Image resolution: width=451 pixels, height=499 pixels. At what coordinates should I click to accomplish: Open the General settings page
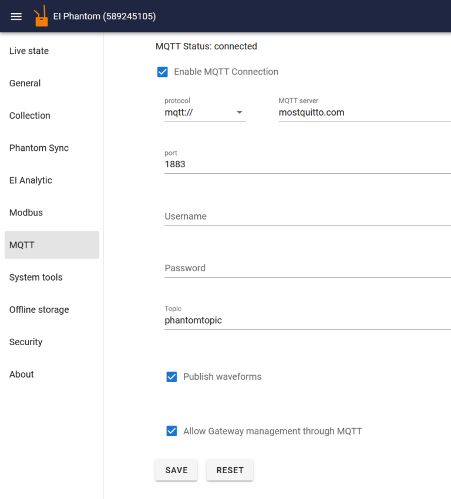tap(25, 83)
